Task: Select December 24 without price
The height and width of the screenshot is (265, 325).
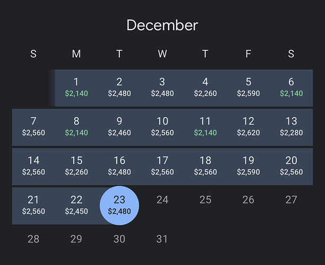Action: click(162, 200)
